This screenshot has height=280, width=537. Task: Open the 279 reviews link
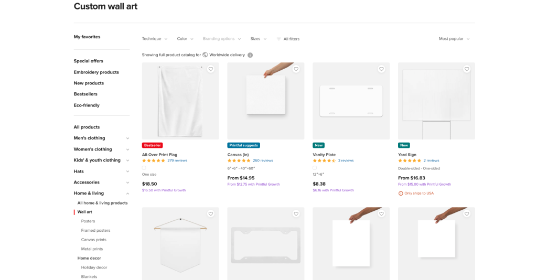177,161
